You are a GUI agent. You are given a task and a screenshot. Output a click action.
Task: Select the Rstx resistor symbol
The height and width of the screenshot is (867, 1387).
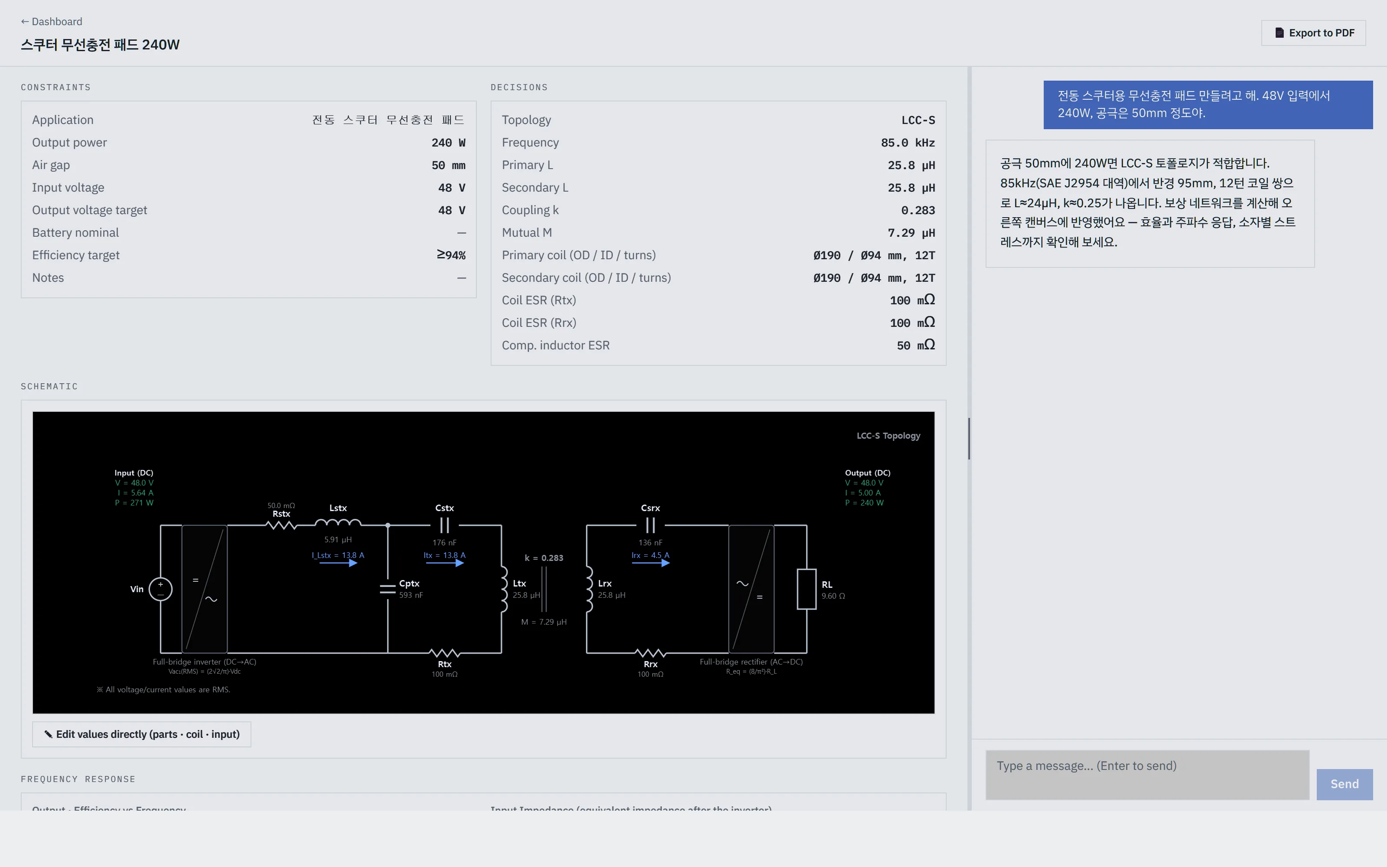281,525
